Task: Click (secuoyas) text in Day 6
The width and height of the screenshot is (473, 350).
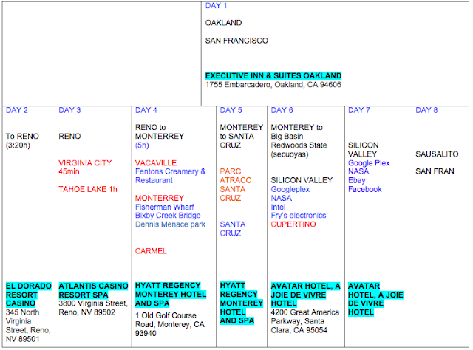Action: (x=290, y=154)
